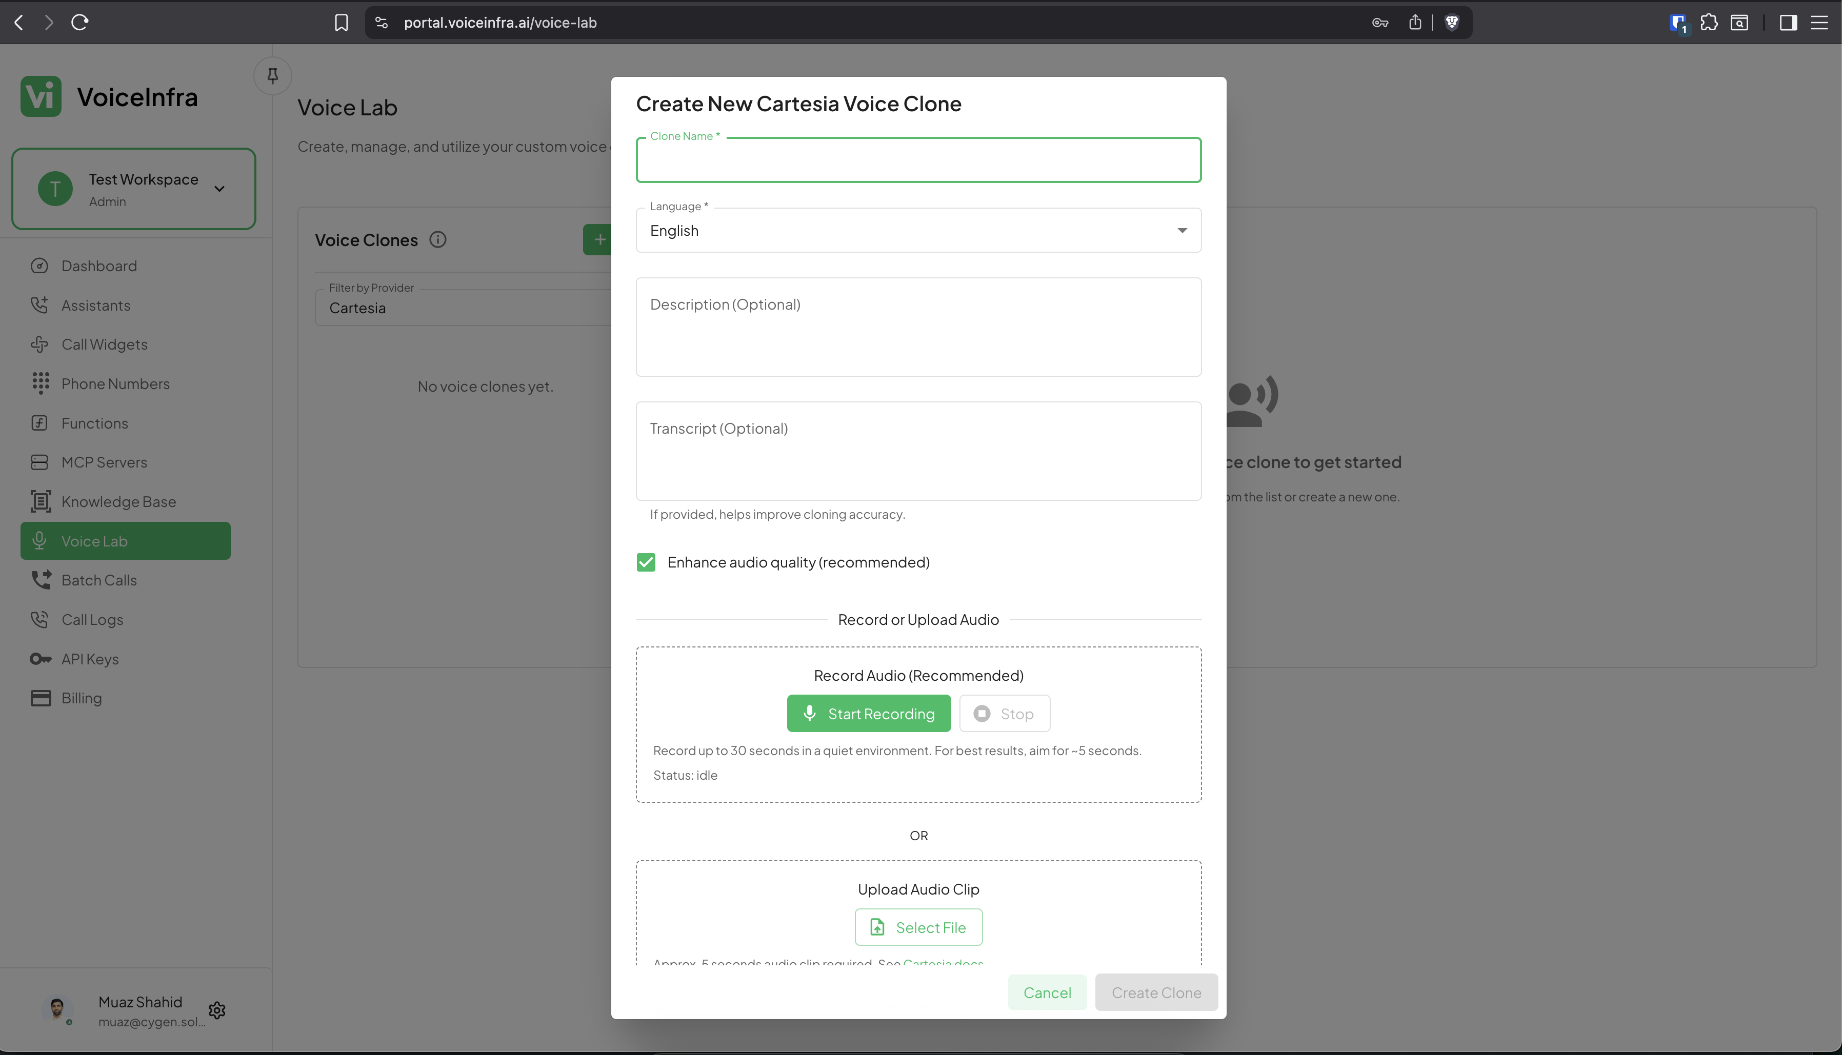Image resolution: width=1842 pixels, height=1055 pixels.
Task: Click the Create Clone button
Action: click(x=1156, y=992)
